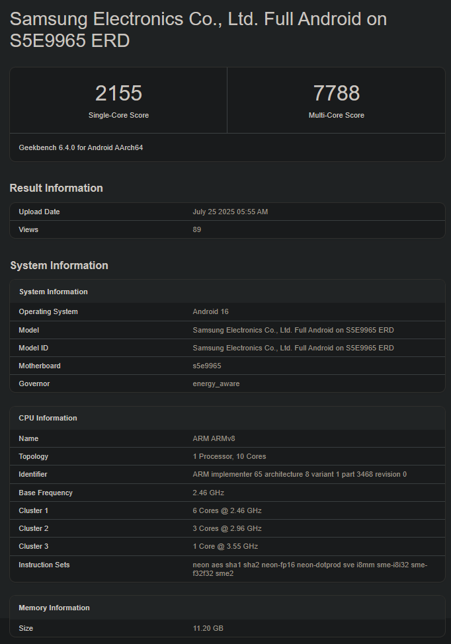The width and height of the screenshot is (451, 644).
Task: Click the Topology value 1 Processor, 10 Cores
Action: tap(229, 456)
